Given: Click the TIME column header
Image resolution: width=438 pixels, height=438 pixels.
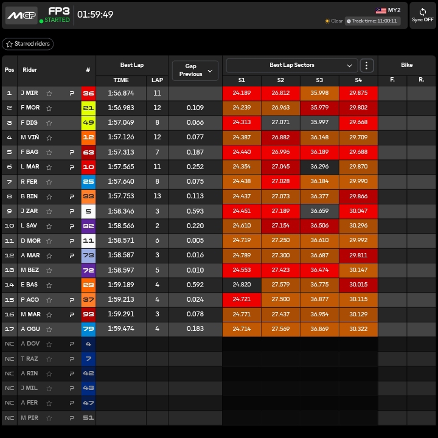Looking at the screenshot, I should tap(121, 80).
